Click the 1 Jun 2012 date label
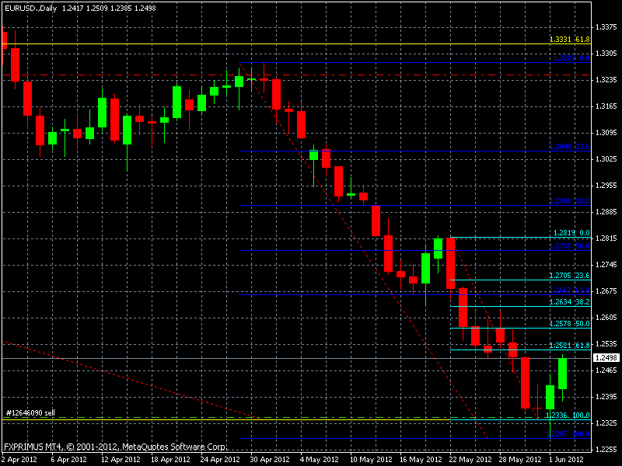Screen dimensions: 622x466 (562, 460)
